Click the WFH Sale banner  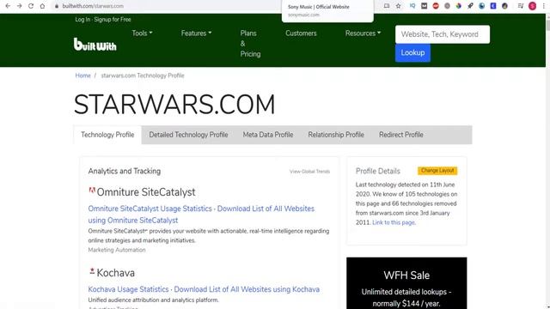point(406,283)
